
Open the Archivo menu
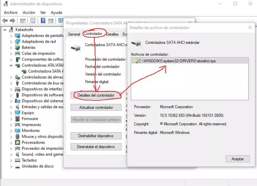tap(11, 12)
